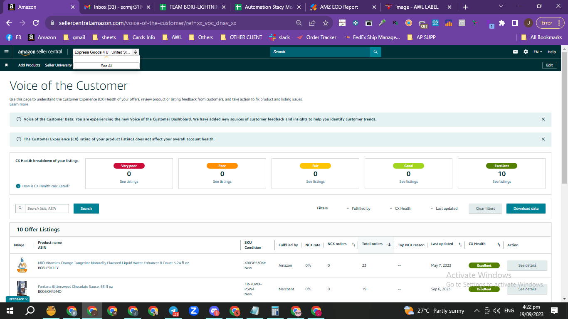The width and height of the screenshot is (568, 319).
Task: Sort listings by the Last updated column arrows
Action: [460, 245]
